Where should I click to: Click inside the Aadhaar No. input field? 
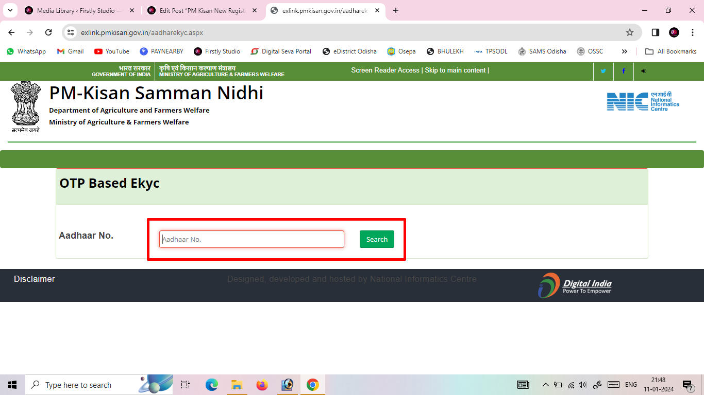(x=251, y=239)
